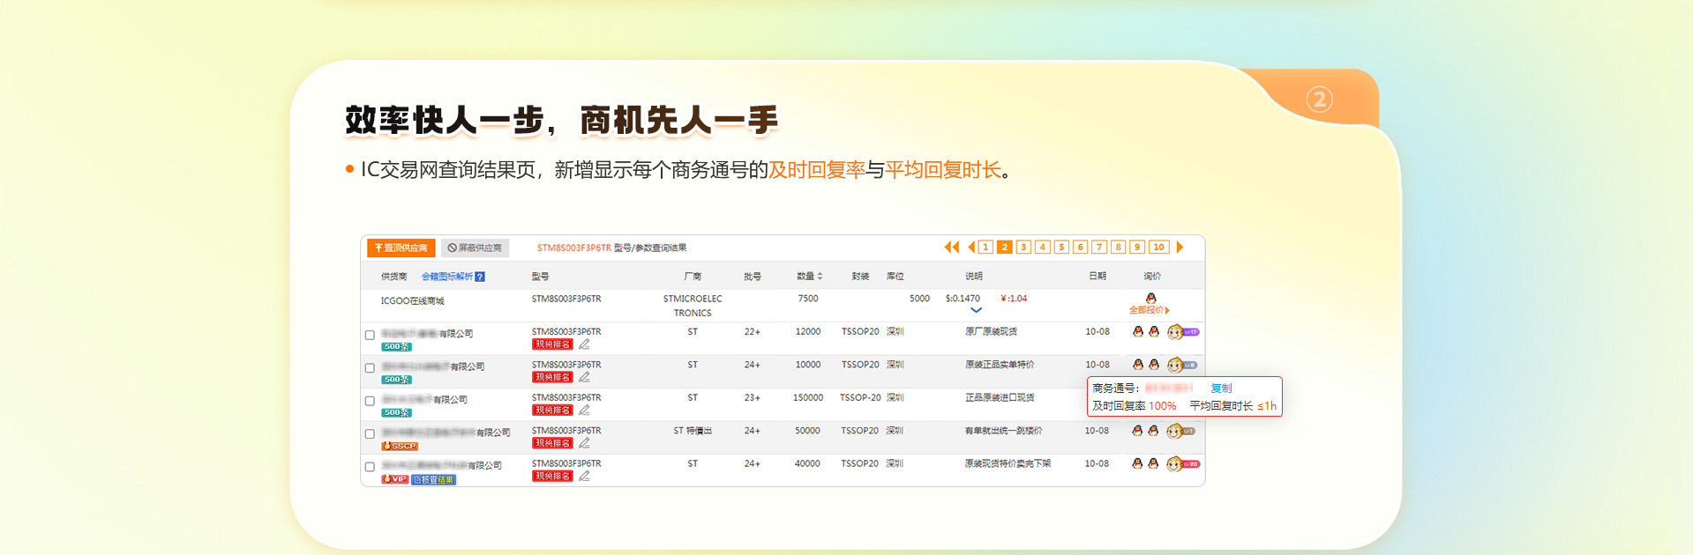This screenshot has width=1693, height=555.
Task: Jump to page 10 in pagination
Action: (x=1159, y=248)
